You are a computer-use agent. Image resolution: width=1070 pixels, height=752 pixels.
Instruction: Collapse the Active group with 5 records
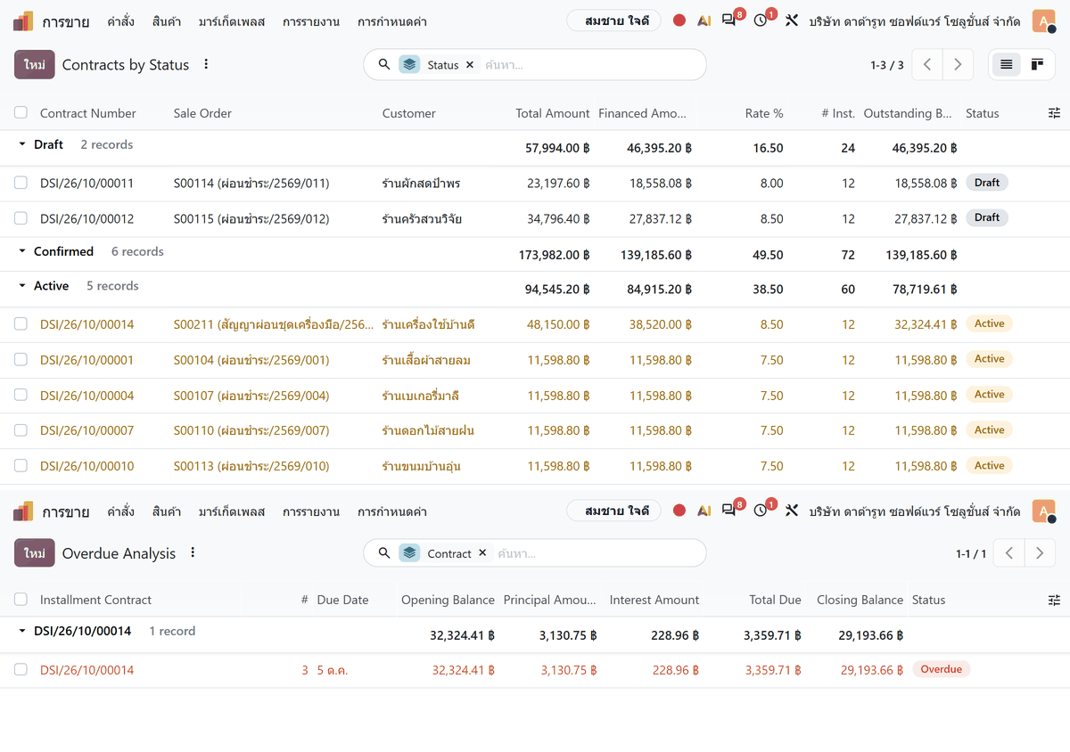[23, 286]
